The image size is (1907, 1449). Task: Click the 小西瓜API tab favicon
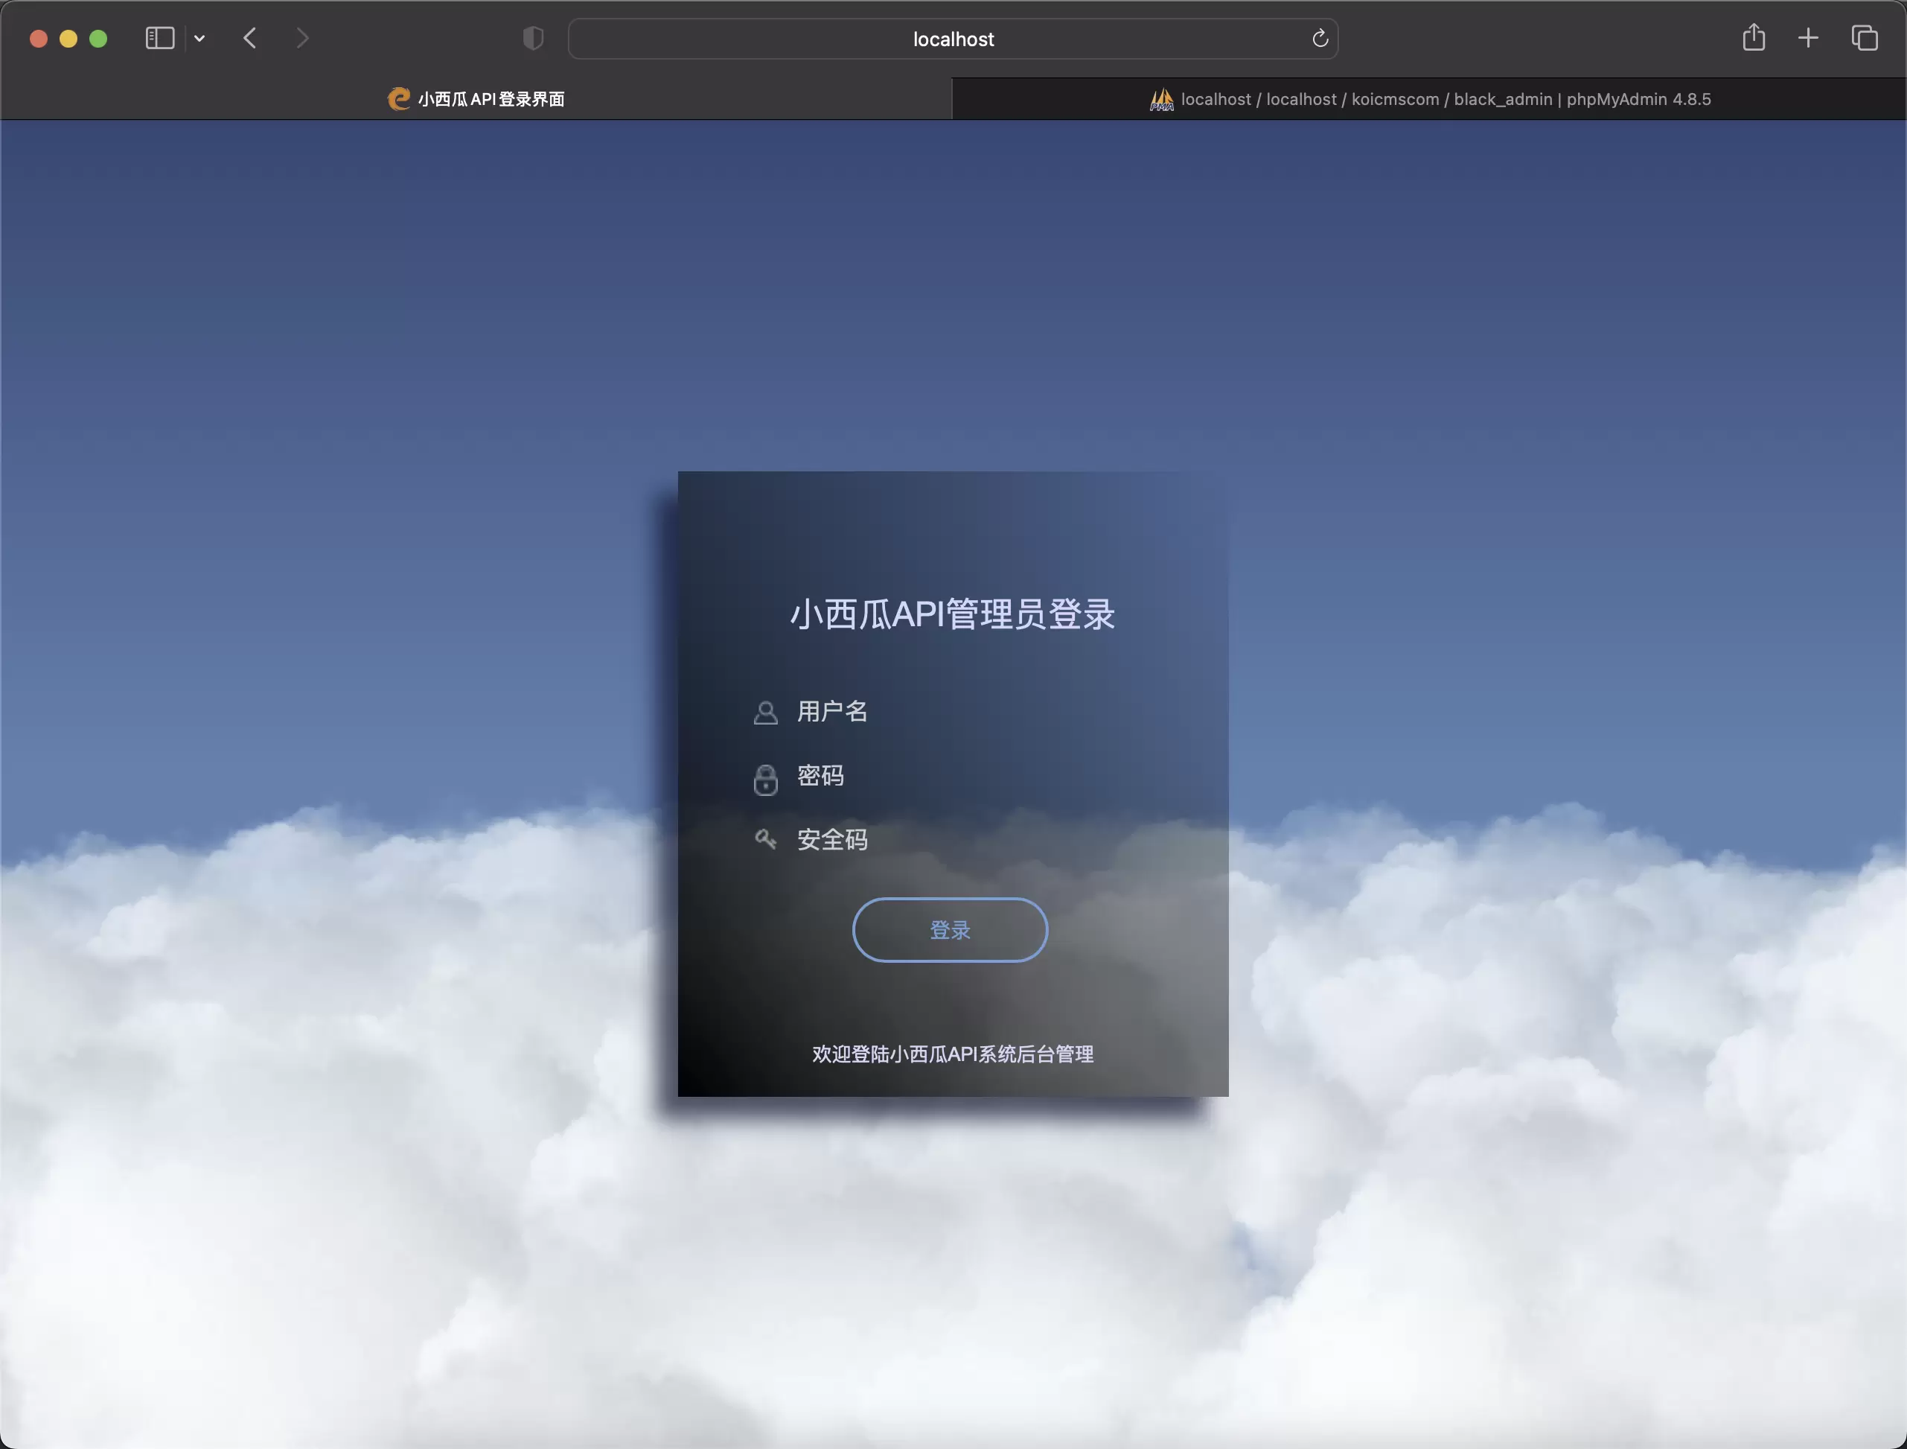(398, 99)
